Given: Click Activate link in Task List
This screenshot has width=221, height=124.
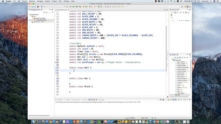Looking at the screenshot, I should tap(187, 21).
